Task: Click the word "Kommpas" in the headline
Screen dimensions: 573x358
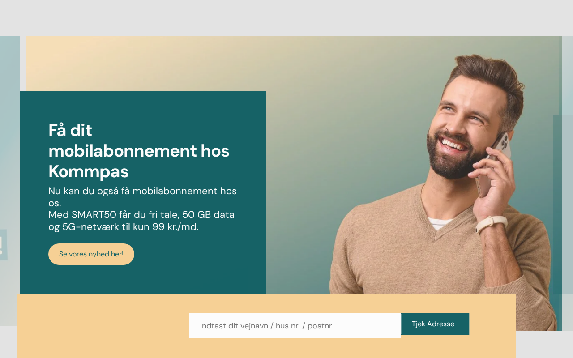Action: pyautogui.click(x=89, y=171)
